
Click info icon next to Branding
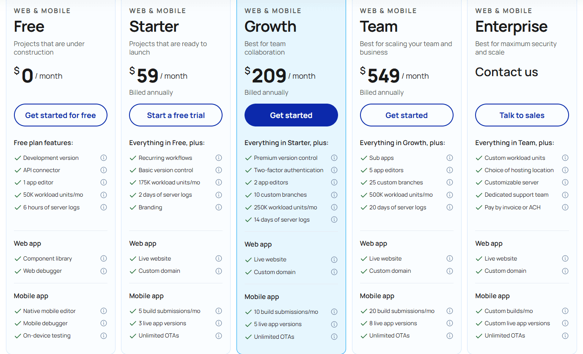[219, 207]
